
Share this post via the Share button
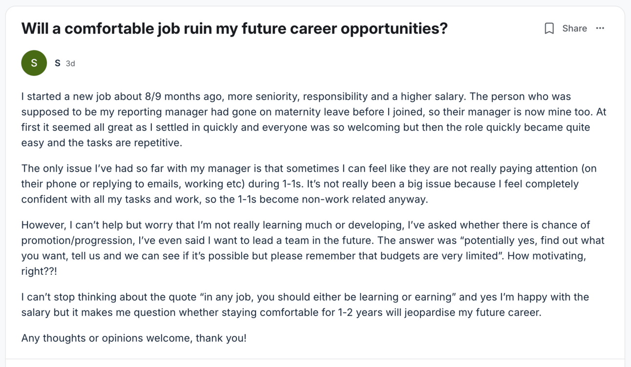pyautogui.click(x=574, y=28)
